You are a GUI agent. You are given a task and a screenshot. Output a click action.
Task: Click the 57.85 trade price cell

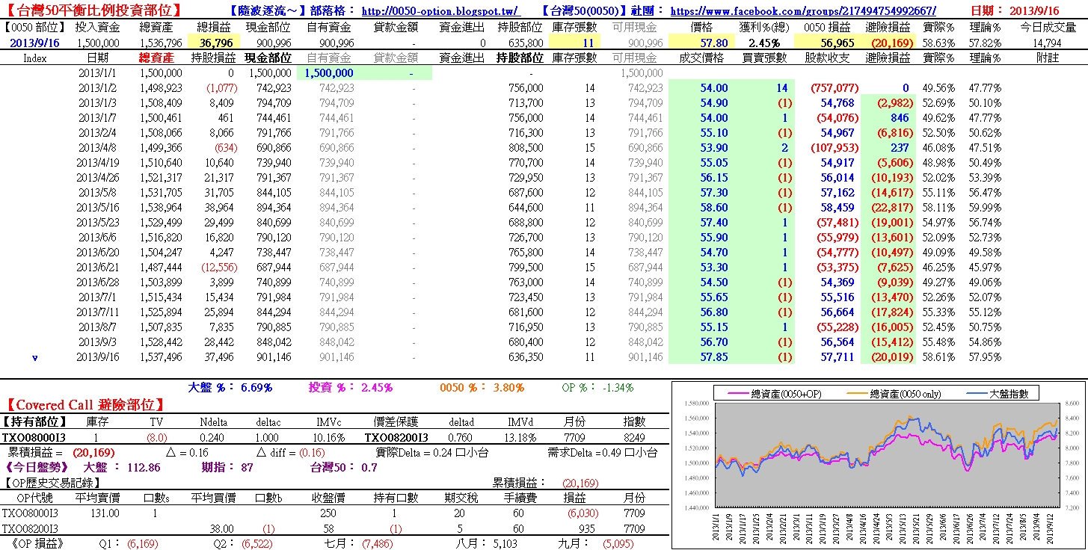[x=713, y=357]
